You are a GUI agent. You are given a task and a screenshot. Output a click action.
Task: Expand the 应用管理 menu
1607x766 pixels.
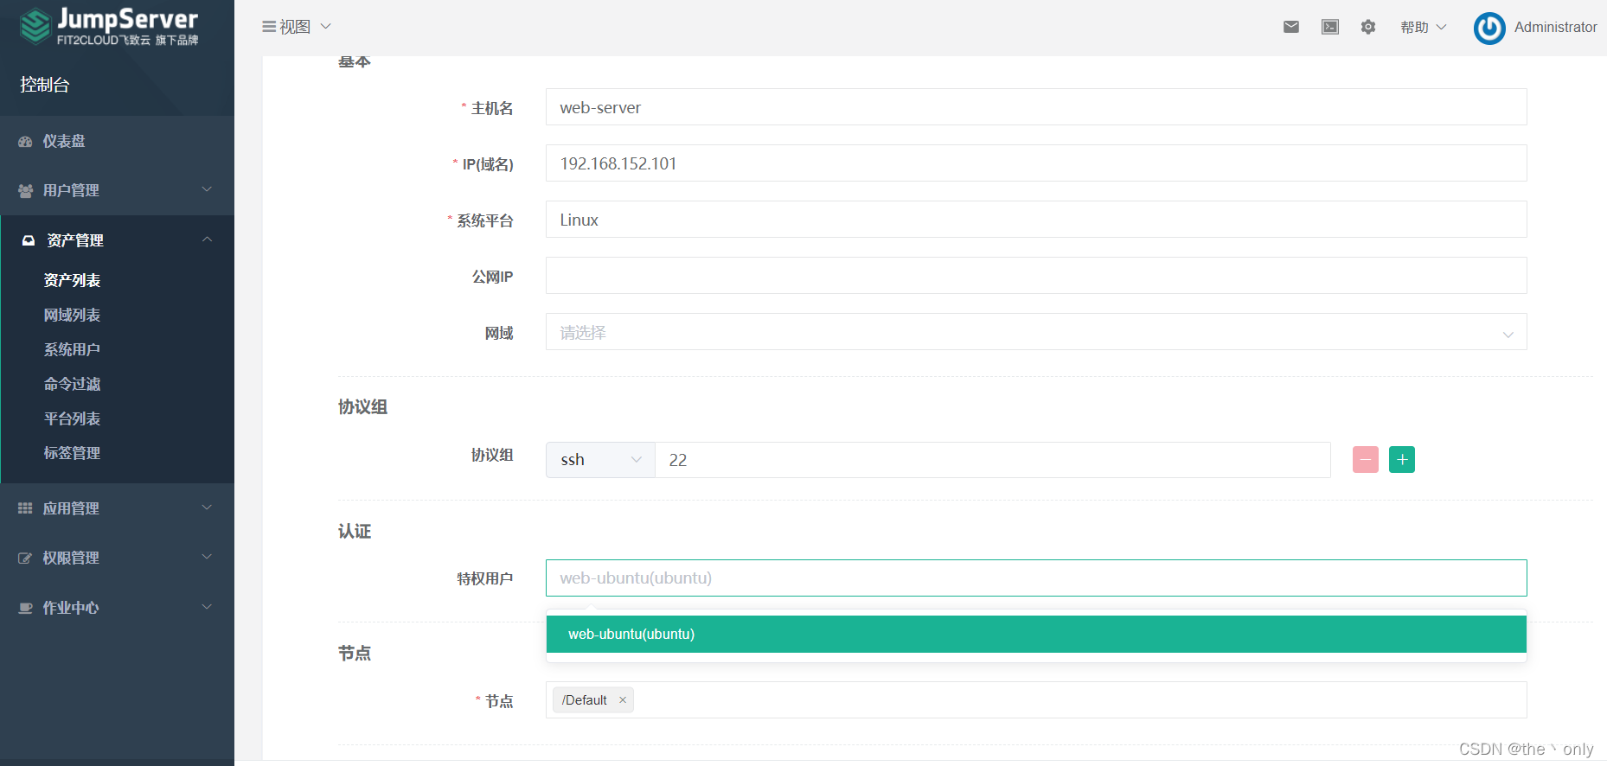pyautogui.click(x=117, y=507)
